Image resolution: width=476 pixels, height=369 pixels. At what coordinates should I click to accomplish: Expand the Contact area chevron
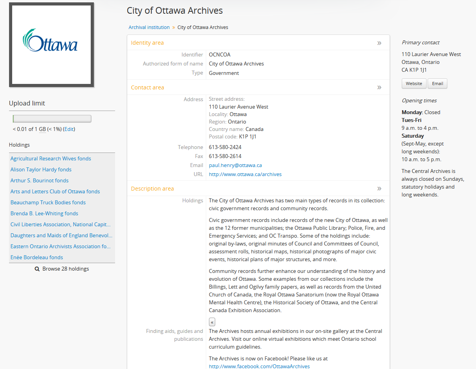pyautogui.click(x=379, y=87)
